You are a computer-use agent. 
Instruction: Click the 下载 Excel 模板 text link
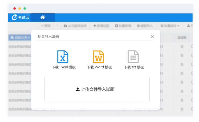(x=64, y=67)
